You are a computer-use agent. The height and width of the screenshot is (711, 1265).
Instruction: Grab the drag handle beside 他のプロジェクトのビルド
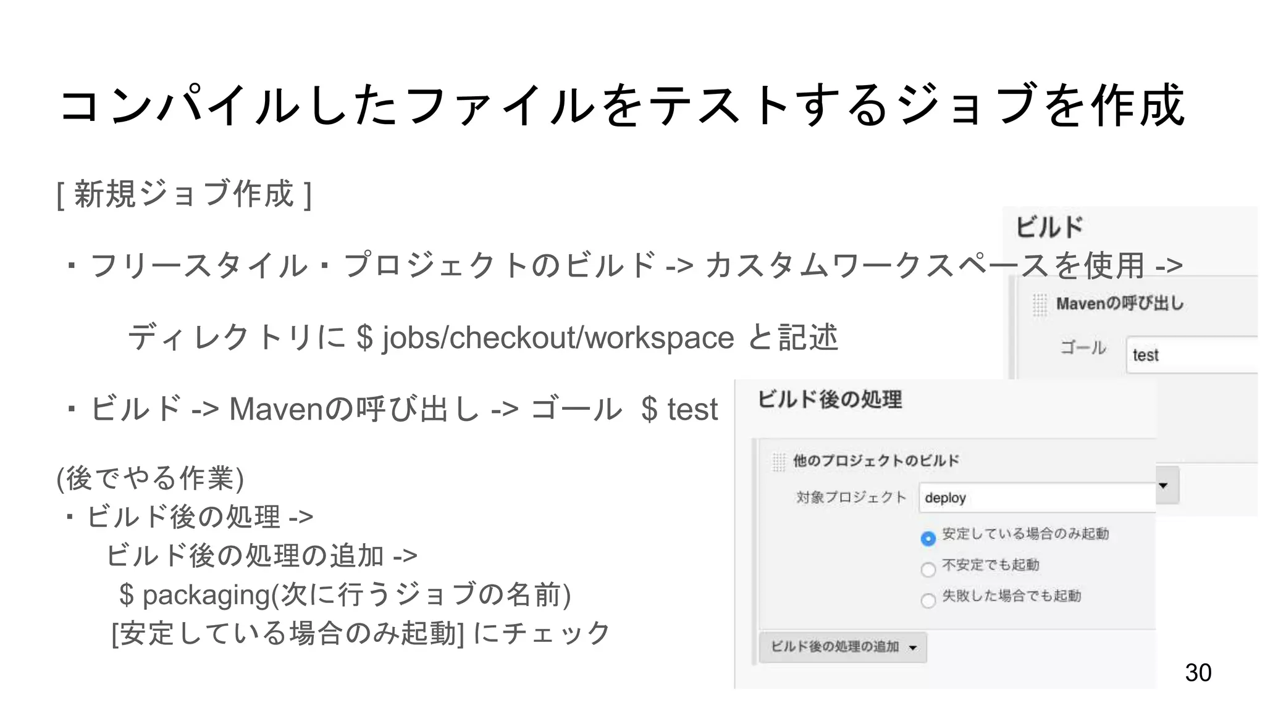pyautogui.click(x=778, y=461)
